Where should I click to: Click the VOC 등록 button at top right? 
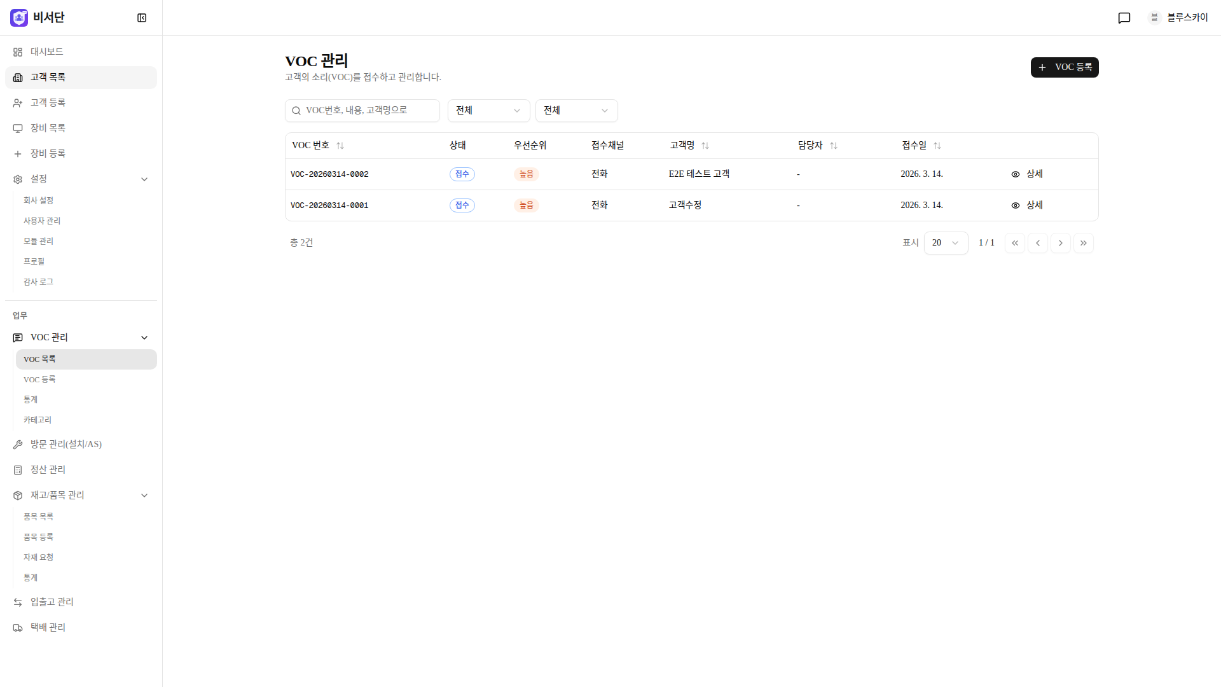1065,67
